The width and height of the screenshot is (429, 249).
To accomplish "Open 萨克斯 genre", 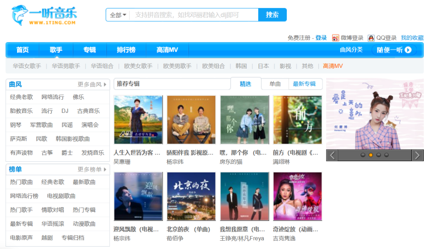I will point(19,139).
